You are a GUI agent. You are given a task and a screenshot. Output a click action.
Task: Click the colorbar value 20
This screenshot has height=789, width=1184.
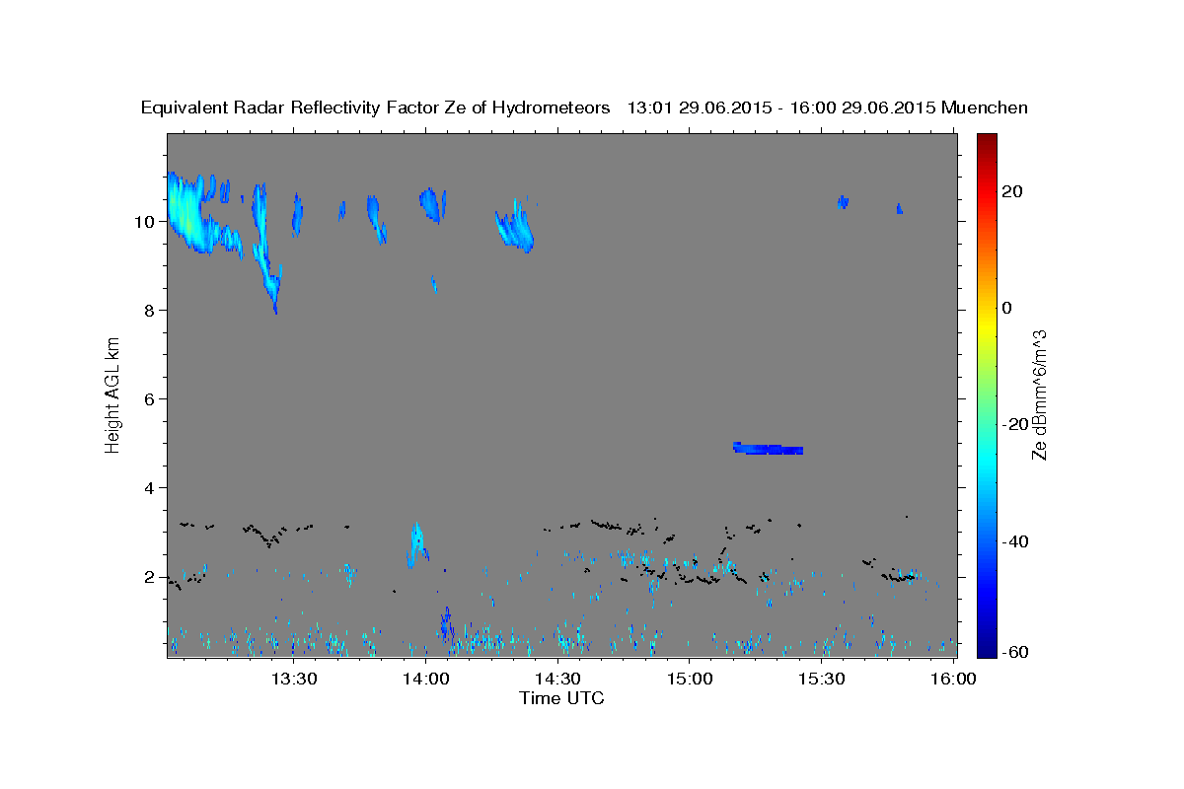[x=1012, y=191]
